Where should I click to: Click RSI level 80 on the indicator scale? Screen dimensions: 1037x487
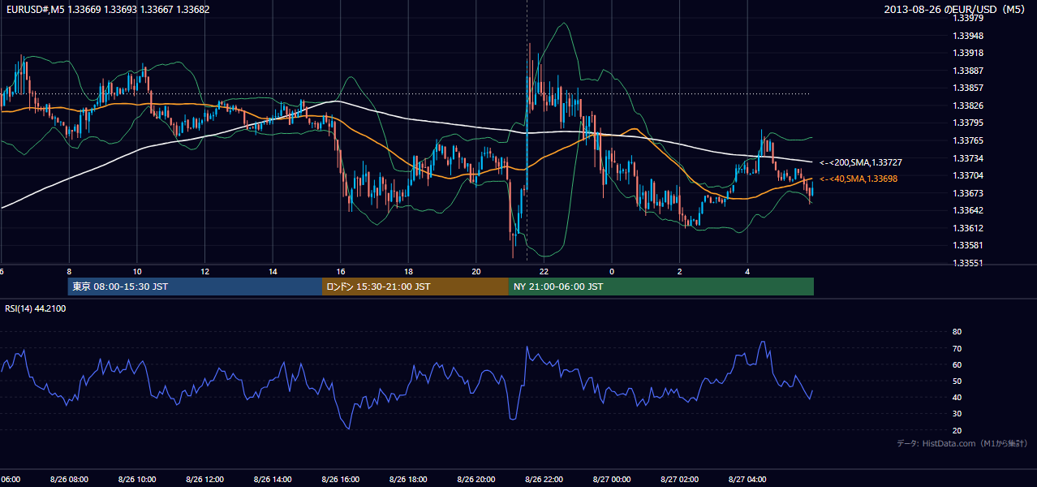tap(957, 332)
